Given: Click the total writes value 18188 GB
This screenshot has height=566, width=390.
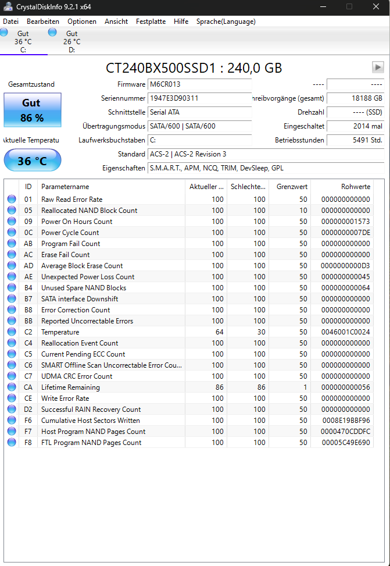Looking at the screenshot, I should [x=355, y=98].
